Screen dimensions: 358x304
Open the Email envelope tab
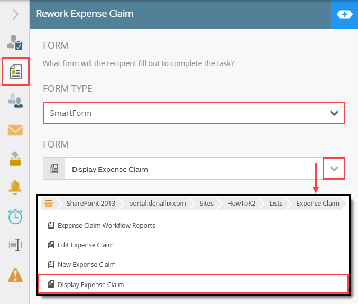15,130
